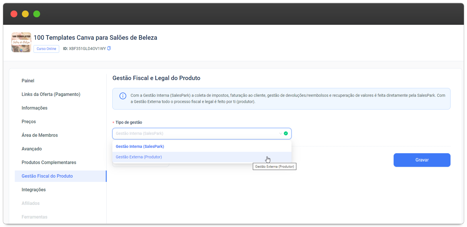Image resolution: width=467 pixels, height=227 pixels.
Task: Go to Integrações in sidebar
Action: [x=34, y=190]
